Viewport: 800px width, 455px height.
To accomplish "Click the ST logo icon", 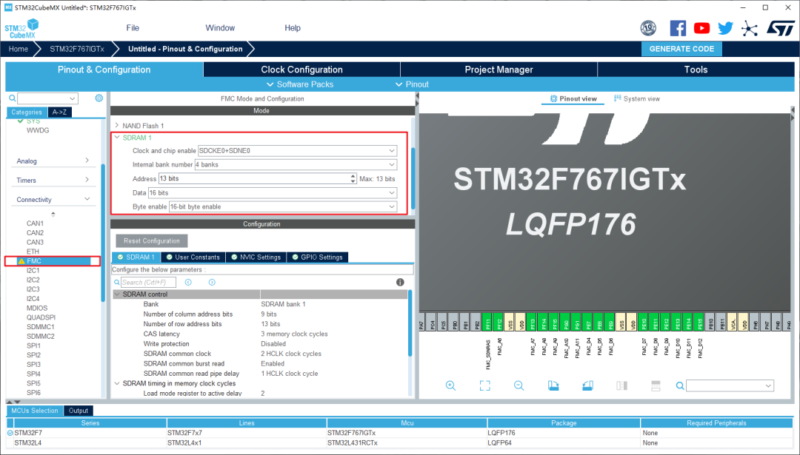I will pos(781,28).
